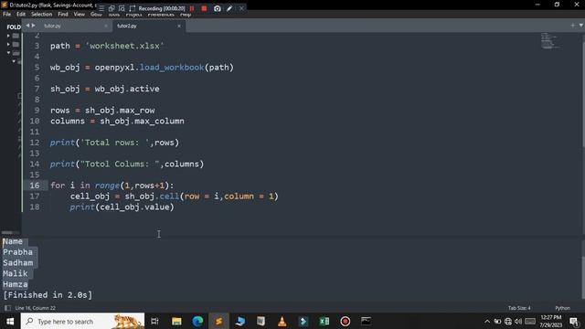
Task: Switch to the tutor.py tab
Action: click(52, 26)
